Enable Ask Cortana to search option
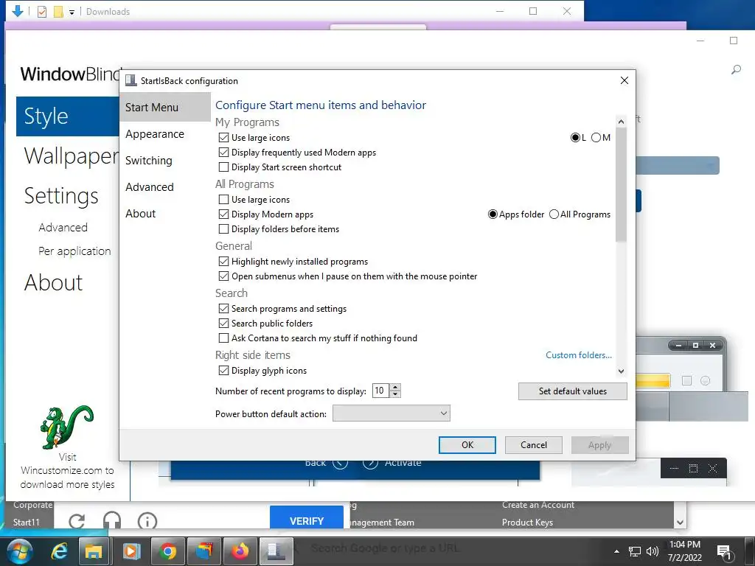755x566 pixels. (x=223, y=338)
